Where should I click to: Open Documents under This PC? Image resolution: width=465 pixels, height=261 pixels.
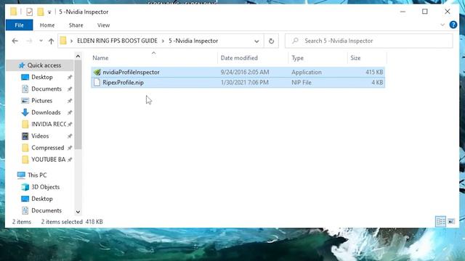click(46, 211)
